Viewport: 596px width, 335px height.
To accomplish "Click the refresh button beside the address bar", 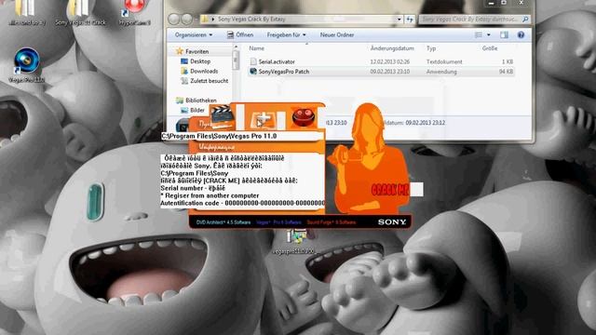I will (410, 19).
